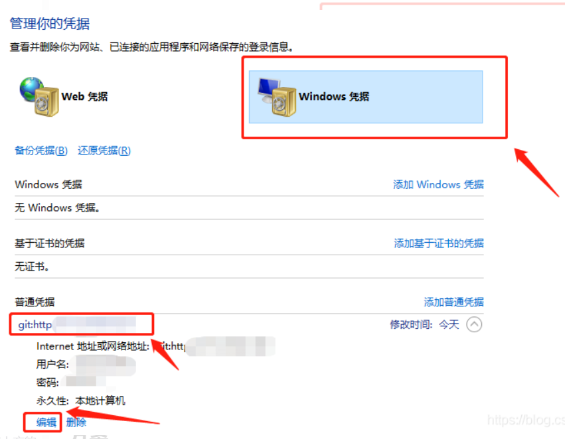Click 添加普通凭据 link
Viewport: 565px width, 439px height.
pyautogui.click(x=453, y=302)
